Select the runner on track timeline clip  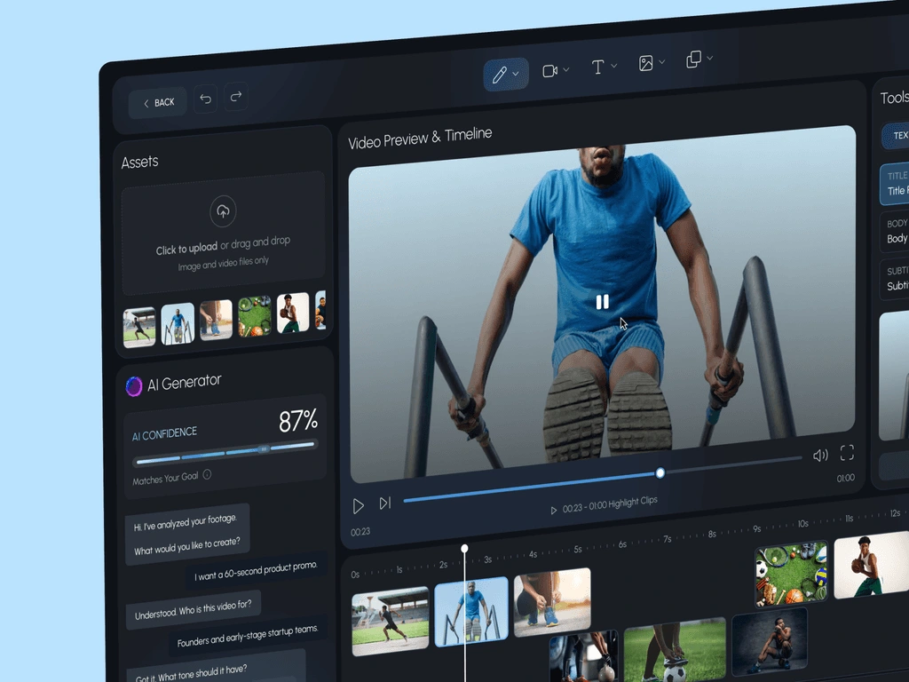coord(391,621)
